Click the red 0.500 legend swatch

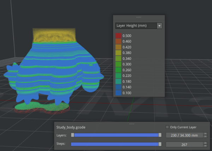118,36
